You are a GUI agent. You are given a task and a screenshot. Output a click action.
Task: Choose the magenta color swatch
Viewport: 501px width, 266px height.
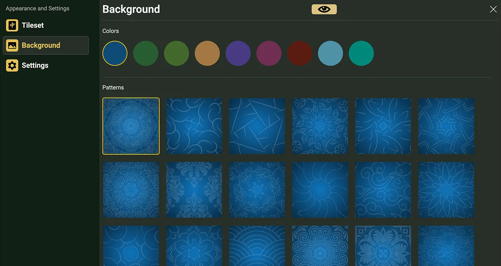pos(269,53)
